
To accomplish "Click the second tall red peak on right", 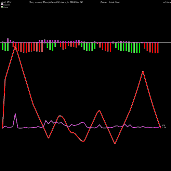I will [143, 71].
